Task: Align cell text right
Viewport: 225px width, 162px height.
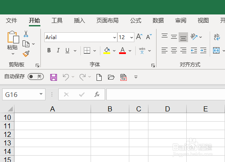Action: 183,50
